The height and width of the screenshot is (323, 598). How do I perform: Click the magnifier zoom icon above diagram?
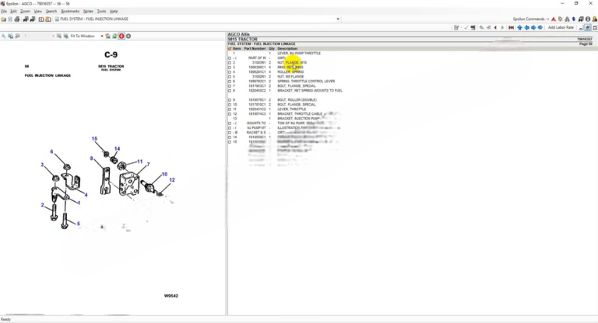point(4,36)
